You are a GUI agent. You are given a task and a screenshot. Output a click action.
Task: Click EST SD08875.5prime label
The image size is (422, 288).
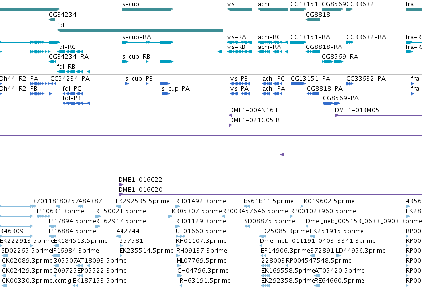pyautogui.click(x=269, y=221)
